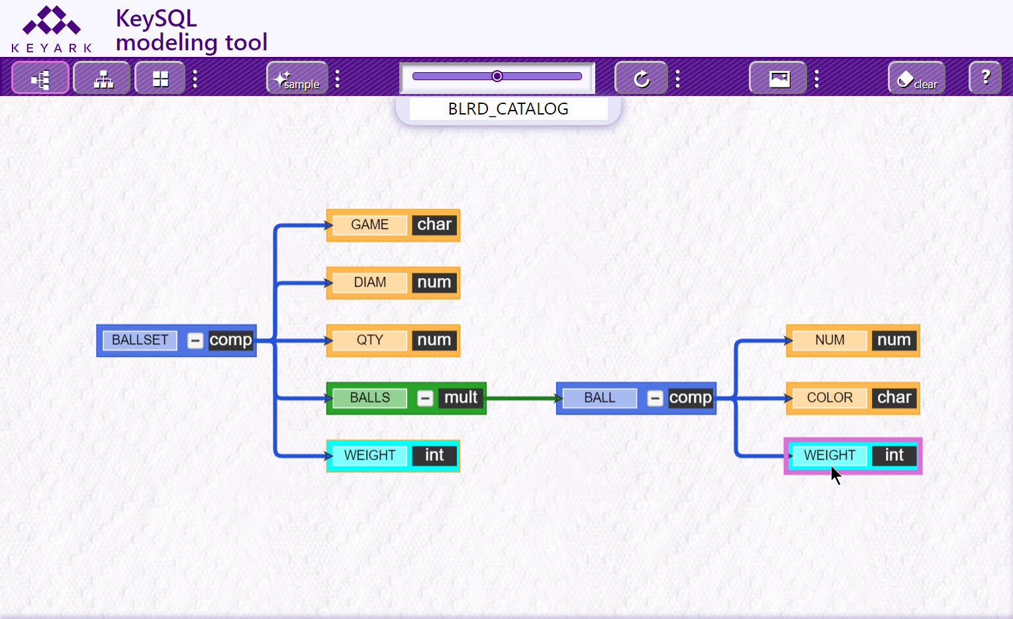Viewport: 1013px width, 619px height.
Task: Select the BALL node label
Action: pos(599,398)
